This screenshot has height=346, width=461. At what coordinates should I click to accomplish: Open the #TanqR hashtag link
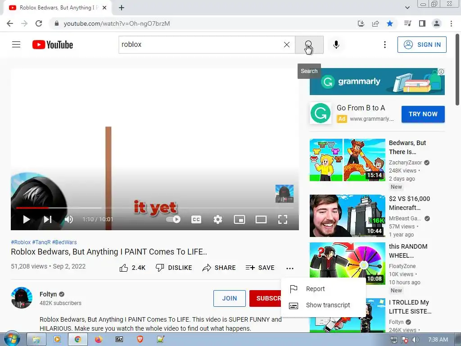pyautogui.click(x=41, y=242)
